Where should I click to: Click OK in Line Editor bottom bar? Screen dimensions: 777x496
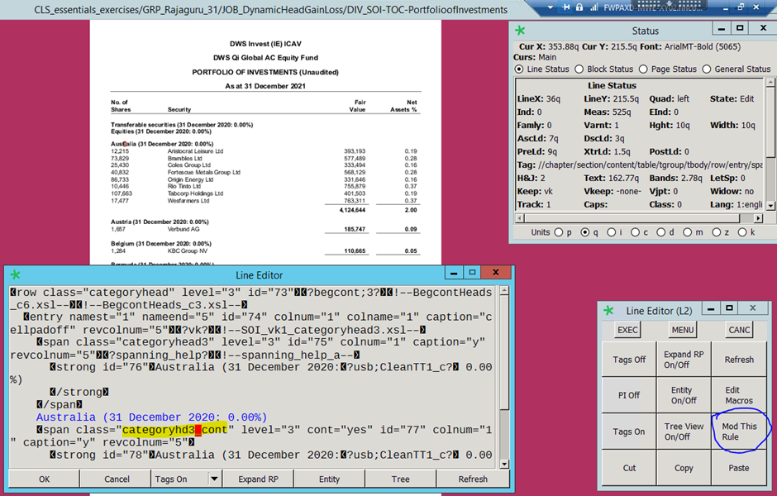tap(44, 479)
